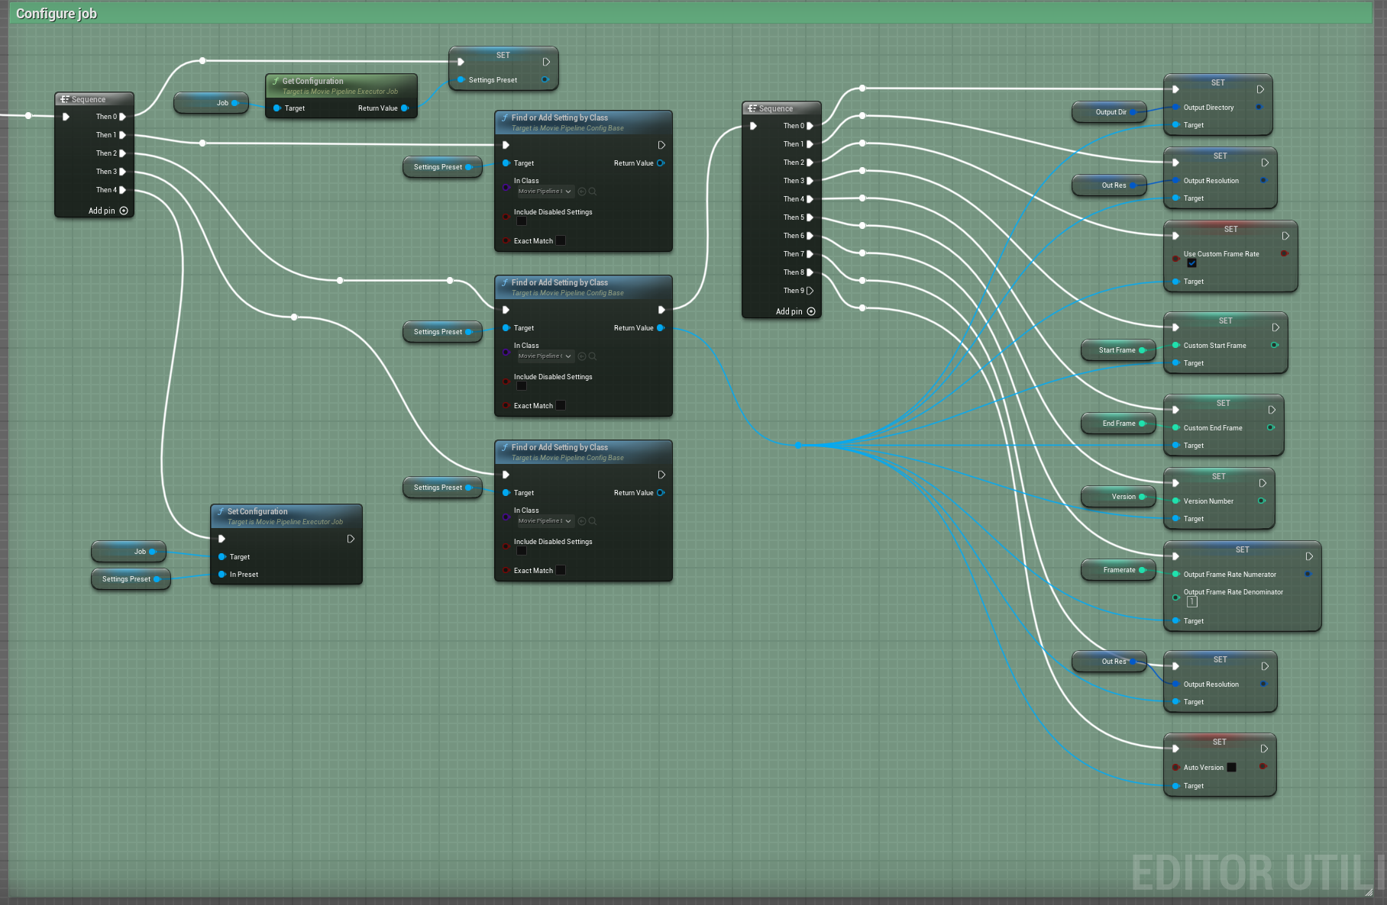
Task: Click Custom Start Frame input pin
Action: pos(1176,346)
